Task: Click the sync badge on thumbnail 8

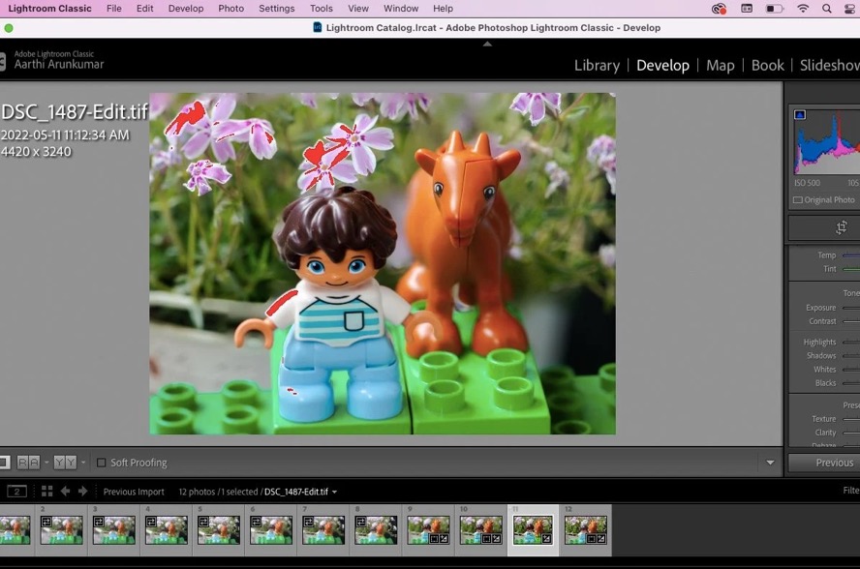Action: 360,522
